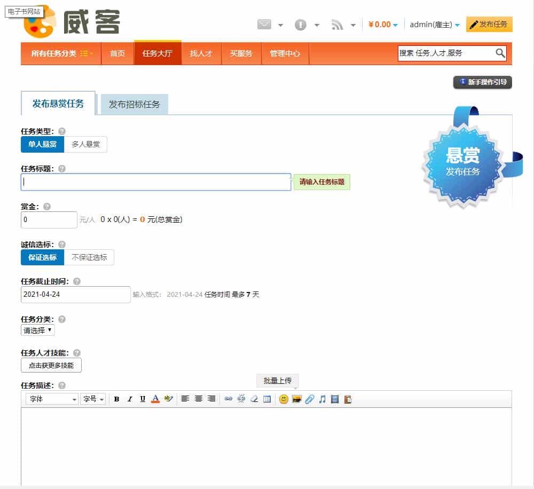Align description text left
The width and height of the screenshot is (534, 489).
coord(185,399)
